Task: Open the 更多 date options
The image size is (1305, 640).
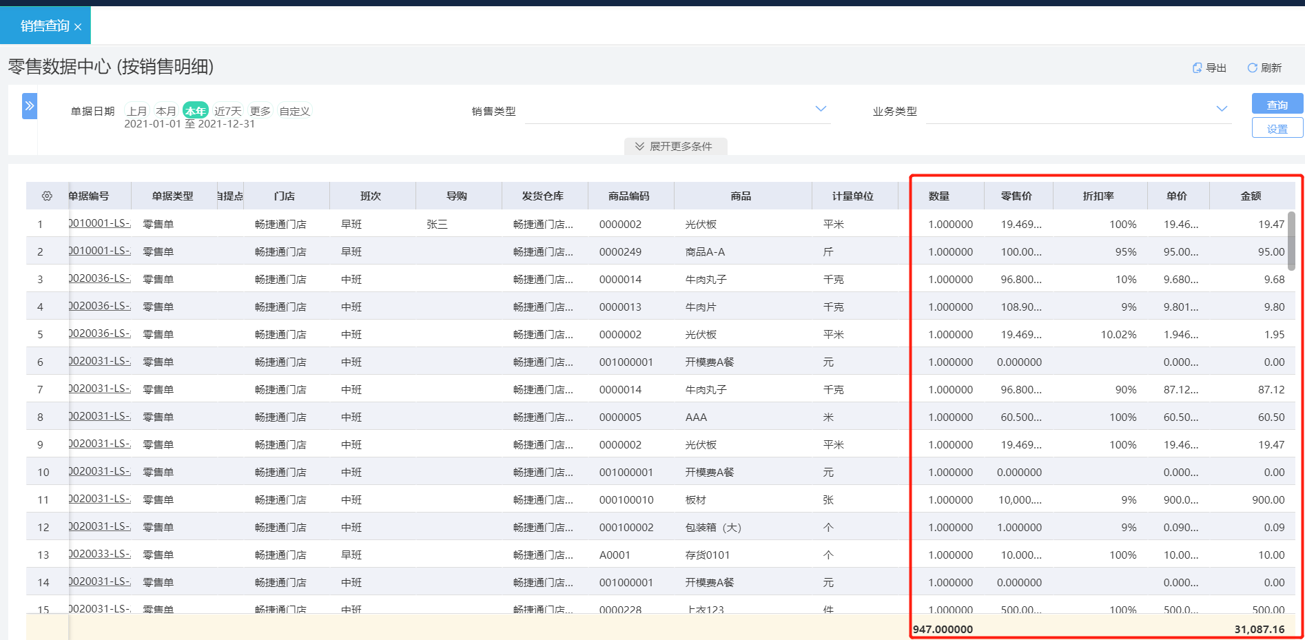Action: click(260, 111)
